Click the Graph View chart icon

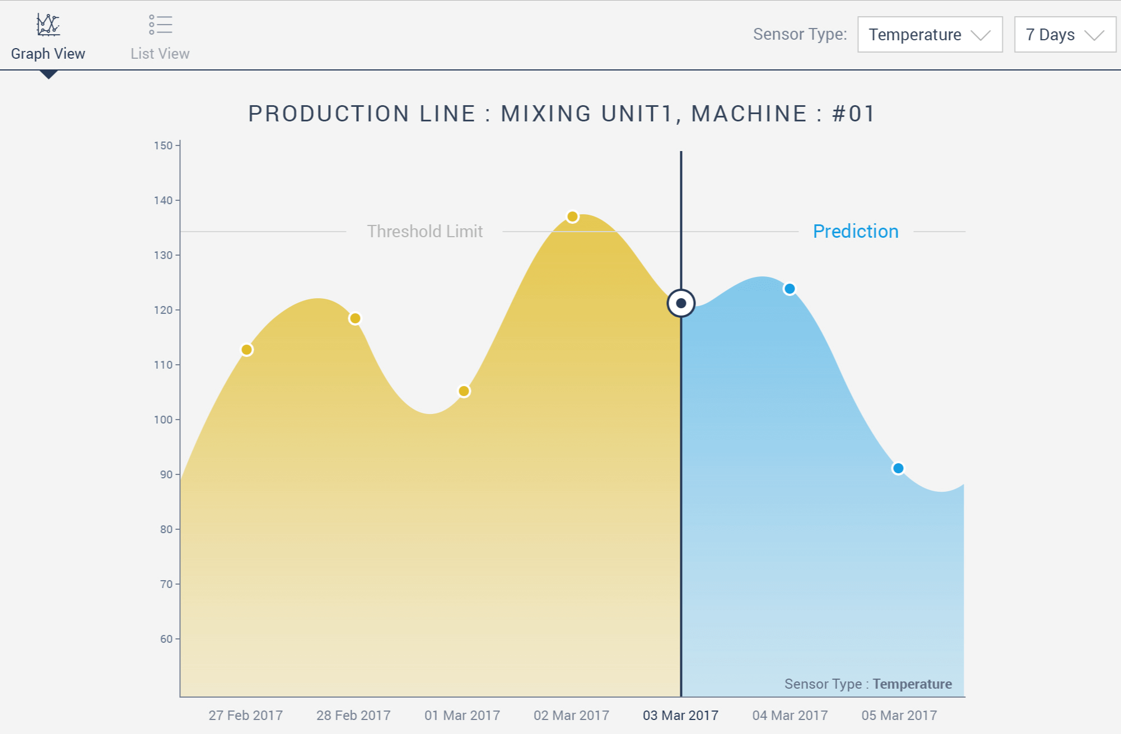tap(48, 25)
